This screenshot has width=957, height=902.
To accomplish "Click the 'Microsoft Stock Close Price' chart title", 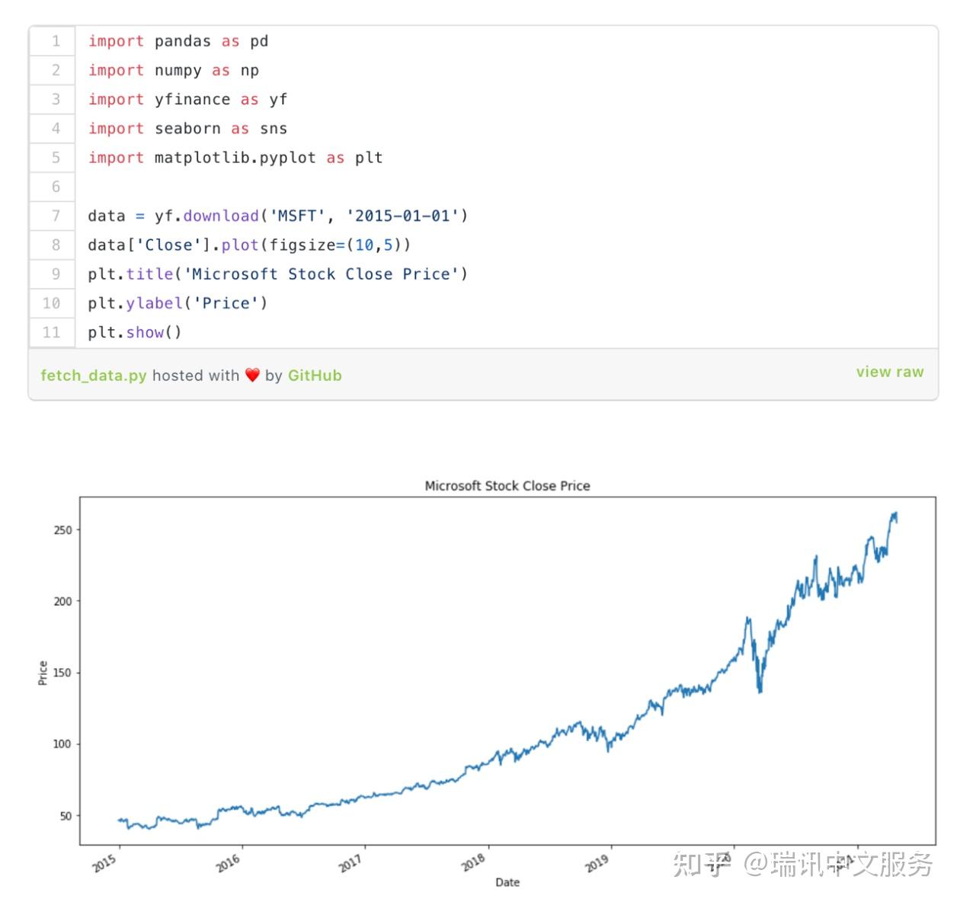I will [x=507, y=486].
